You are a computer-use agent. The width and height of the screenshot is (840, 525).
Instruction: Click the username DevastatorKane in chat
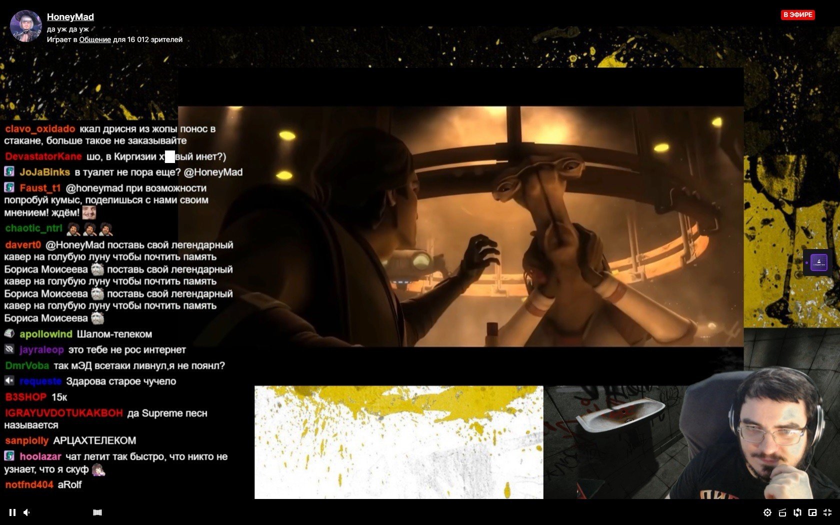click(x=43, y=156)
